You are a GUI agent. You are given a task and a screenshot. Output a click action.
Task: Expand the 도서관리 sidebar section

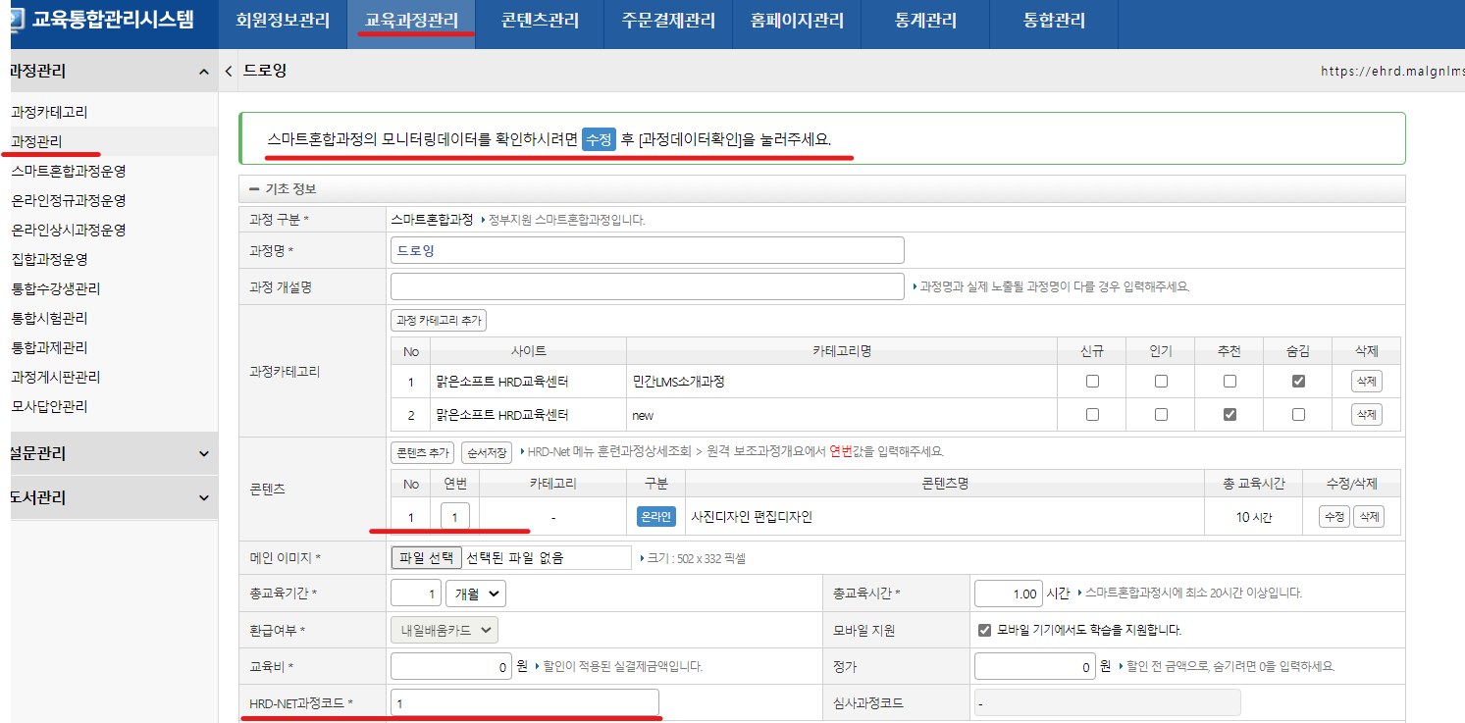[203, 497]
